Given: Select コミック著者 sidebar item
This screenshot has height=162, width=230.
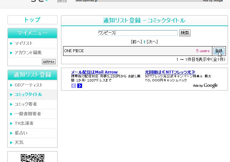Looking at the screenshot, I should click(26, 104).
